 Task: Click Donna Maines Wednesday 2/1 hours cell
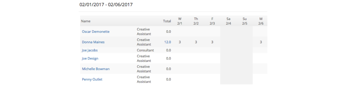tap(180, 42)
